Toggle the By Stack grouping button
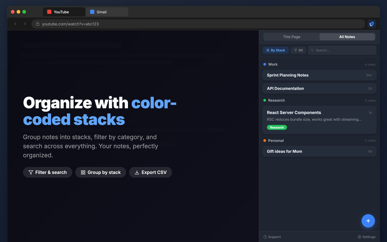The height and width of the screenshot is (242, 387). click(276, 50)
